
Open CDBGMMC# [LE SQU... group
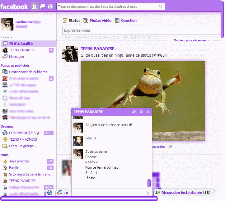point(26,133)
